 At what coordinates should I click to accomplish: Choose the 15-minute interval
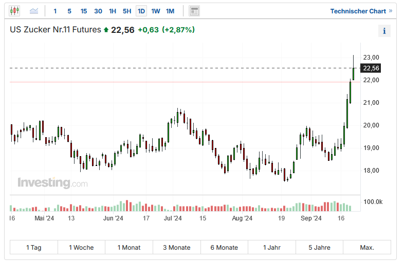tap(84, 11)
